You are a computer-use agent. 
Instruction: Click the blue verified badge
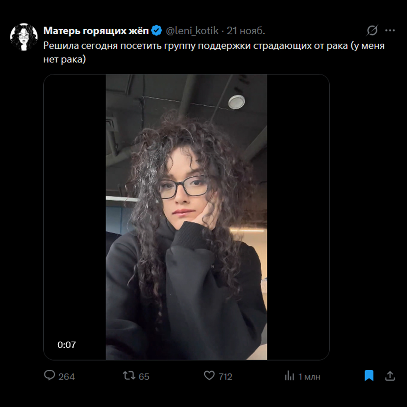click(x=157, y=31)
